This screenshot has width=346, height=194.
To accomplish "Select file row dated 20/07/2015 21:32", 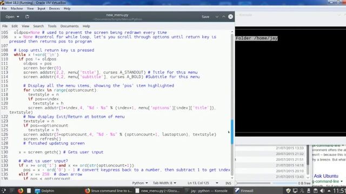I will 271,154.
